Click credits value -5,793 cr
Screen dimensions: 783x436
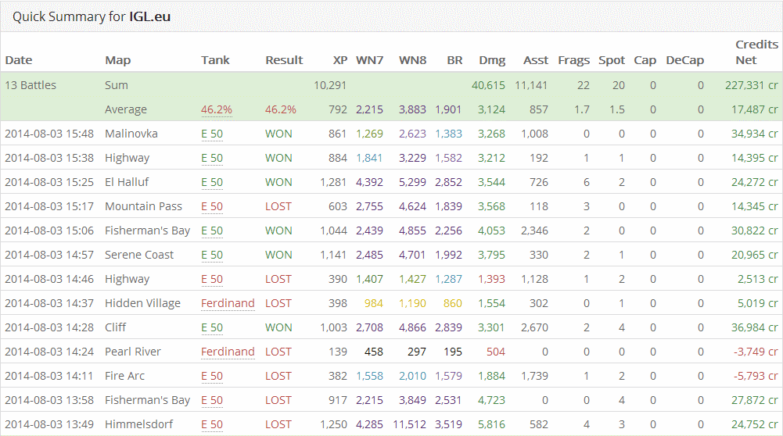pos(756,376)
